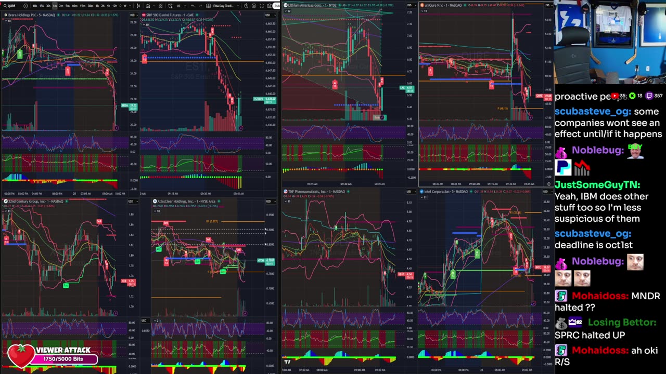
Task: Open the indicator templates grid icon
Action: click(161, 6)
